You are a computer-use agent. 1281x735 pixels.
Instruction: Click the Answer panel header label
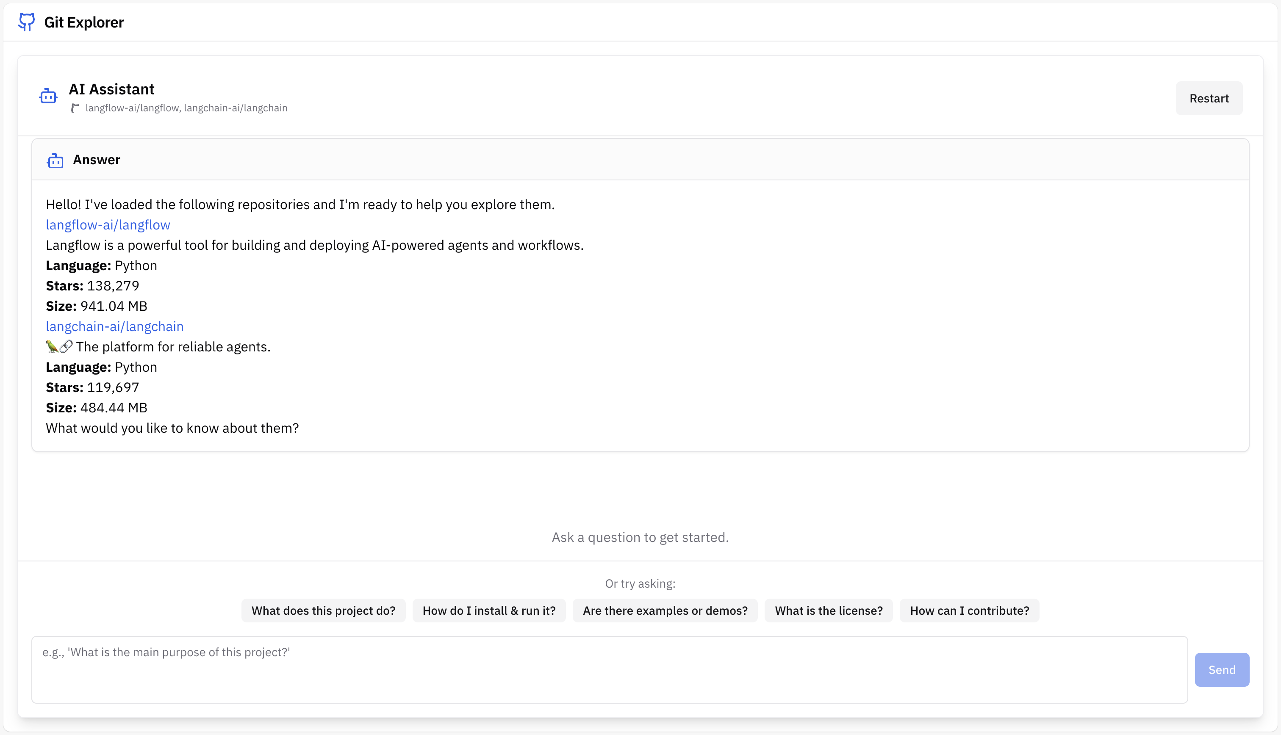click(x=97, y=160)
